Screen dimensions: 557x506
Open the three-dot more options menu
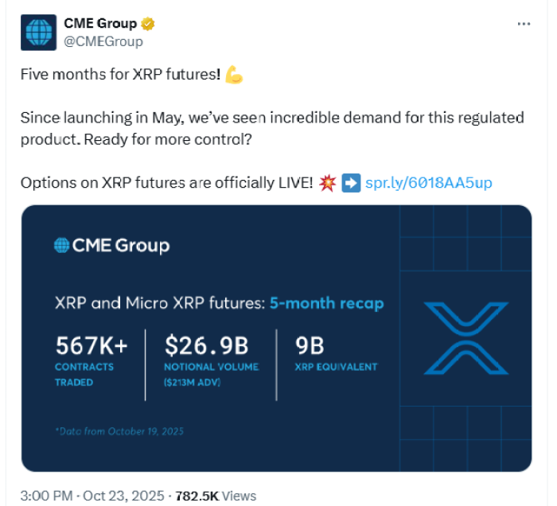point(523,24)
